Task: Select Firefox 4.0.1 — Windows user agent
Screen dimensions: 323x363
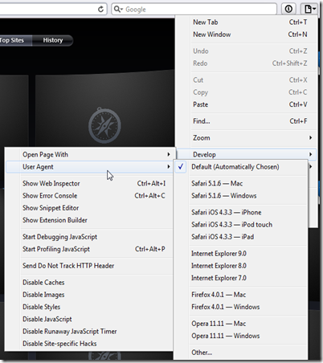Action: pos(241,307)
